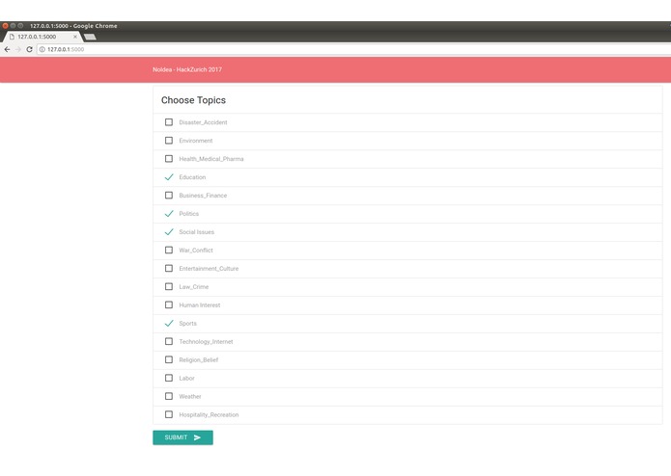Focus the address bar showing 127.0.0.1:5000
The width and height of the screenshot is (671, 476).
tap(354, 49)
